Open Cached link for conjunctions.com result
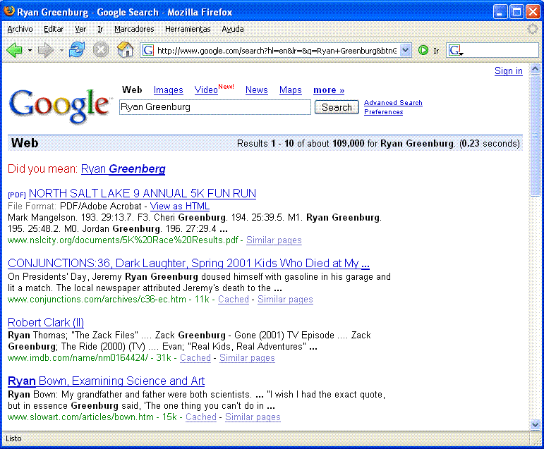This screenshot has width=544, height=449. coord(233,300)
